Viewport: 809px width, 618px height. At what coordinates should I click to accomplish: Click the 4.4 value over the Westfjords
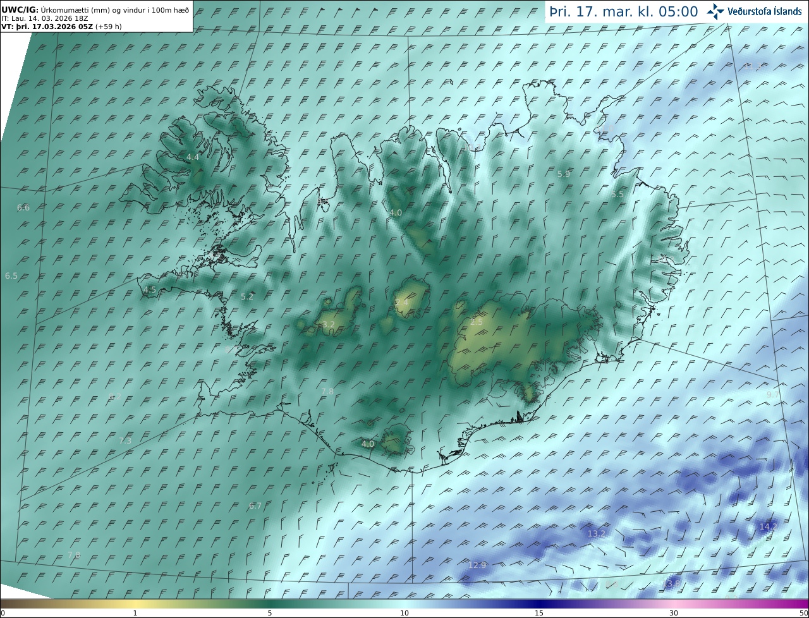193,157
